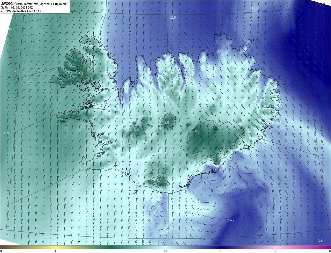This screenshot has height=253, width=331.
Task: Select the 'VT: Fim. 05.06.2025 11Z (+2 h)' line
Action: point(21,11)
